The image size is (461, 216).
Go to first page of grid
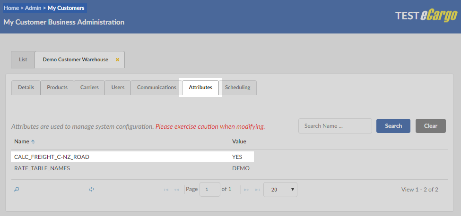166,190
